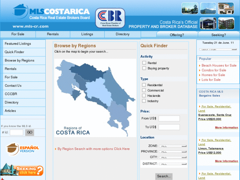Go to Browse by Regions sidebar item

pos(24,60)
